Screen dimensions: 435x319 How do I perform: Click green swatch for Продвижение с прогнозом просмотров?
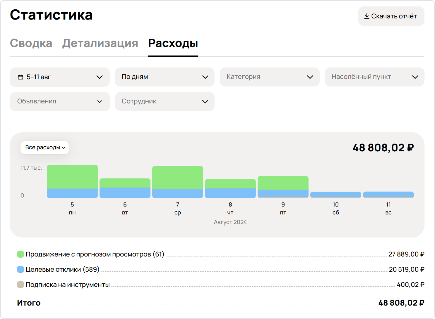click(20, 254)
